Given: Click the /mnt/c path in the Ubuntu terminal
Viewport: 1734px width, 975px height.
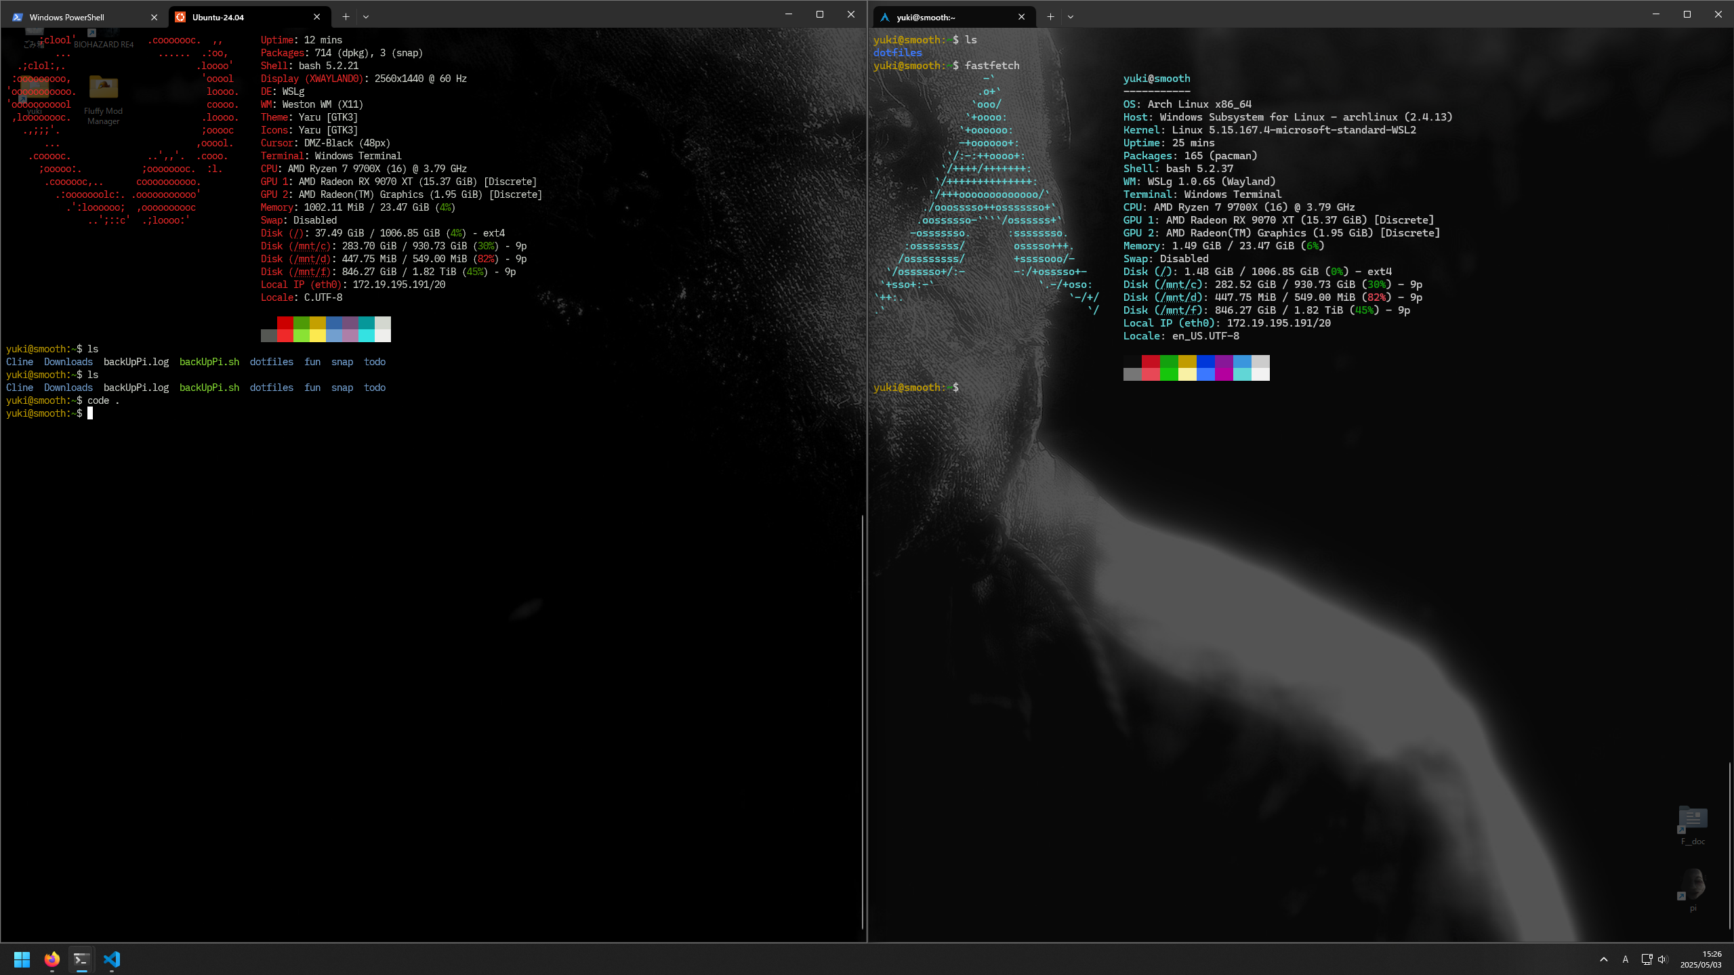Looking at the screenshot, I should 312,246.
